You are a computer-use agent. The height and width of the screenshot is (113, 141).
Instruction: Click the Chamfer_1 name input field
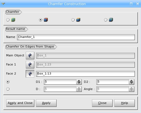tap(76, 37)
